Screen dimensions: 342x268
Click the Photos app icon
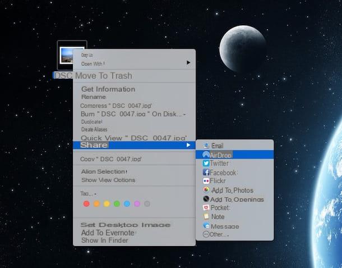(206, 190)
